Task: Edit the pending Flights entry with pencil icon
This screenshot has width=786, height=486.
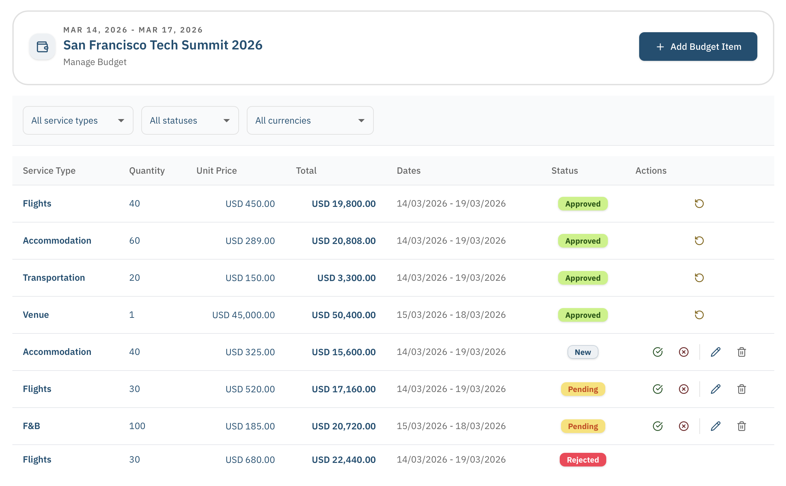Action: (x=715, y=389)
